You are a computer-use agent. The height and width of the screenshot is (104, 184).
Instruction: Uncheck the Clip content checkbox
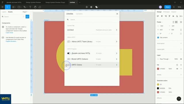click(158, 38)
